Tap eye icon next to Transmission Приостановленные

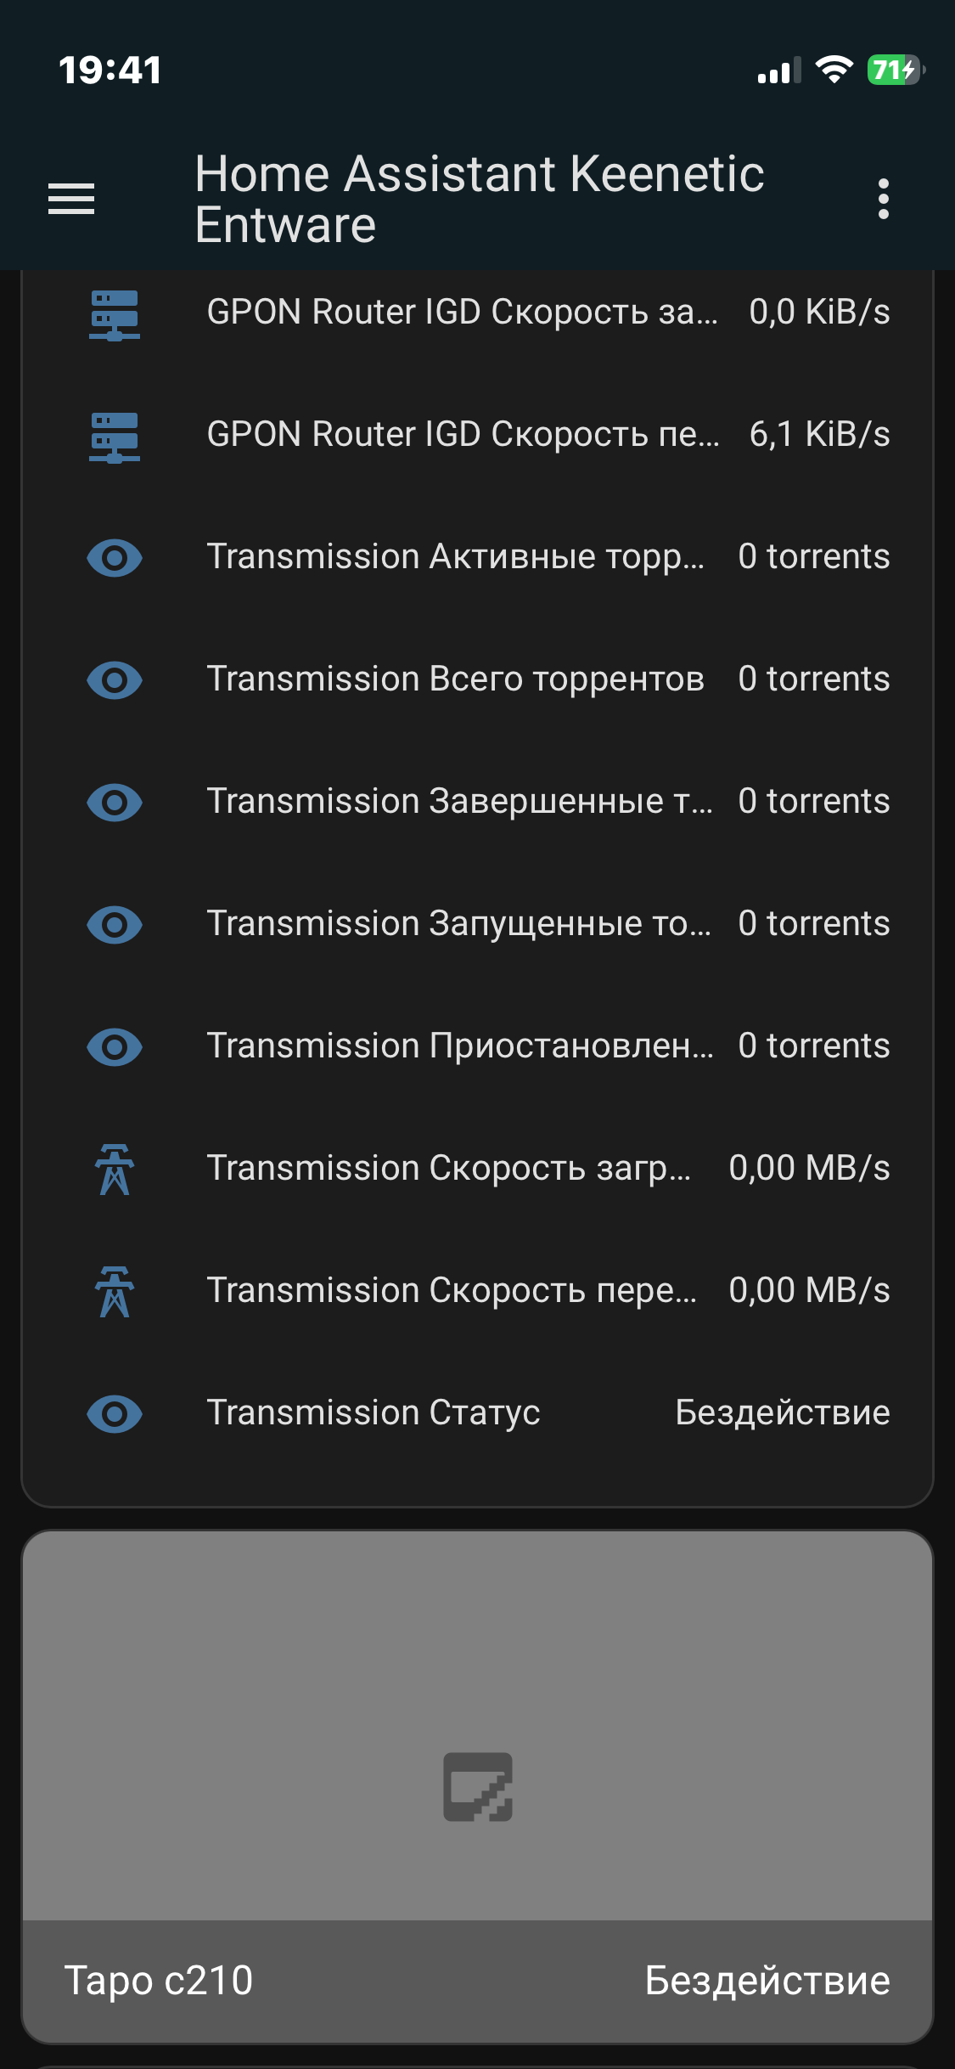click(115, 1047)
